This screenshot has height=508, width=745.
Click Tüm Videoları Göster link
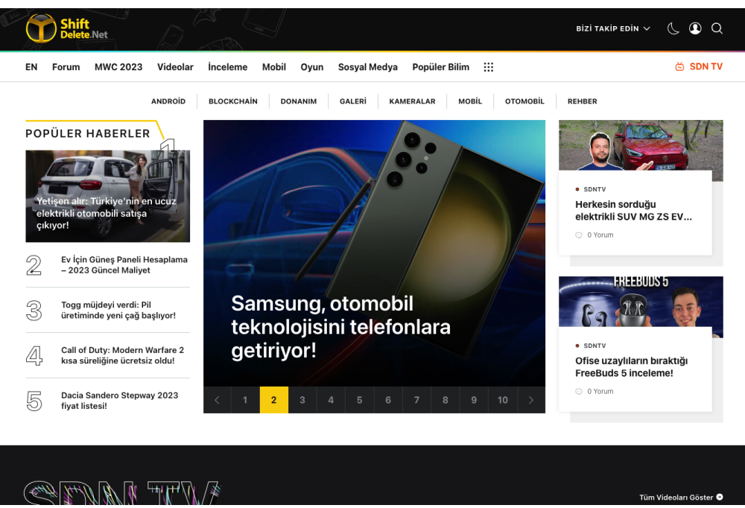coord(680,497)
